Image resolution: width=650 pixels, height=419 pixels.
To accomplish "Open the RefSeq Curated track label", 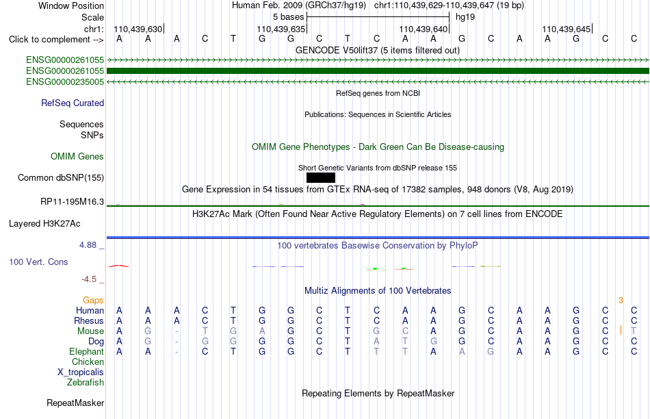I will [x=72, y=103].
